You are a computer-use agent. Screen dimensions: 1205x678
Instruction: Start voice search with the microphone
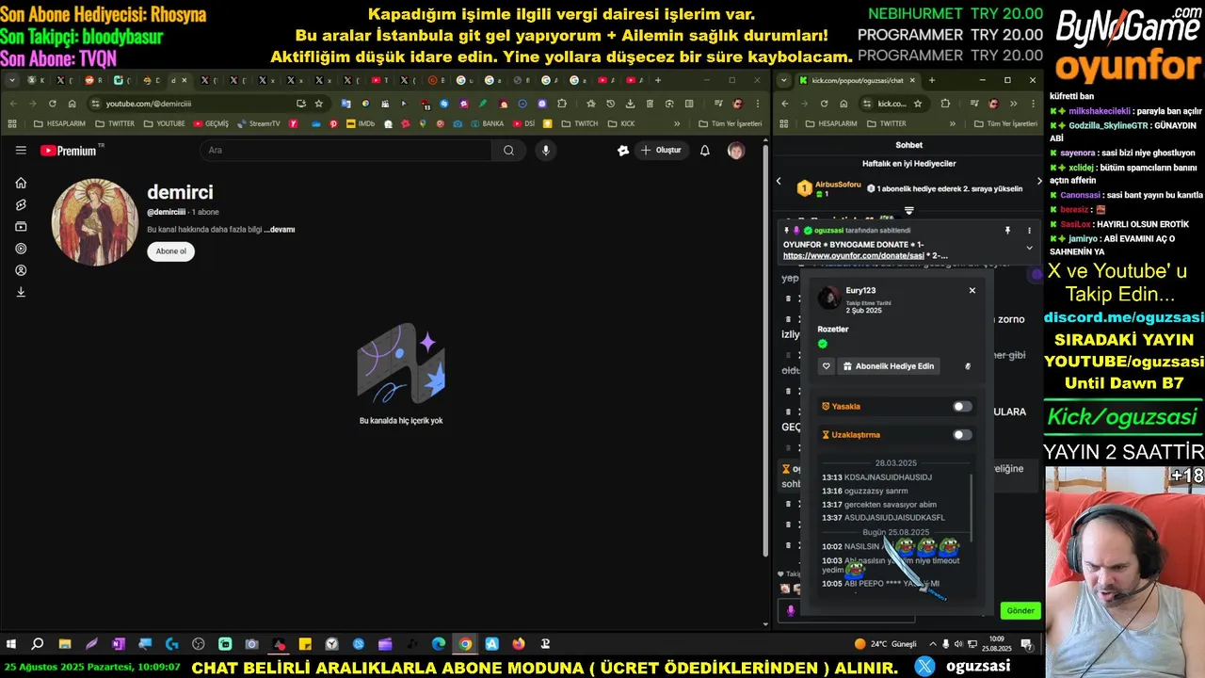click(545, 150)
